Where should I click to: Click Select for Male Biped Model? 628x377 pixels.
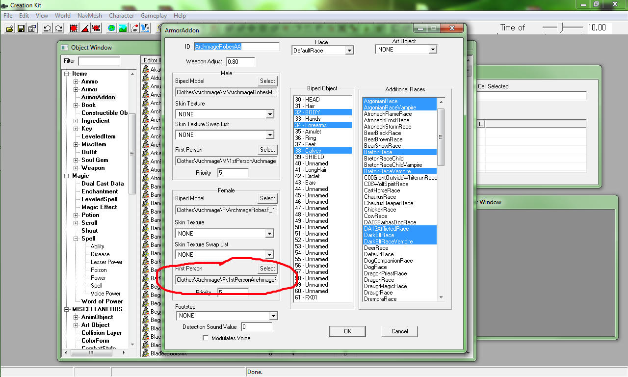[x=267, y=81]
